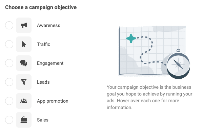The height and width of the screenshot is (133, 203).
Task: Click the App promotion people icon
Action: 24,101
